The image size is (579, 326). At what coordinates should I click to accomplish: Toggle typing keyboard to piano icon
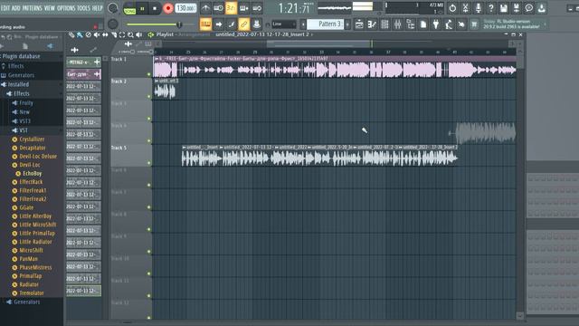coord(205,24)
